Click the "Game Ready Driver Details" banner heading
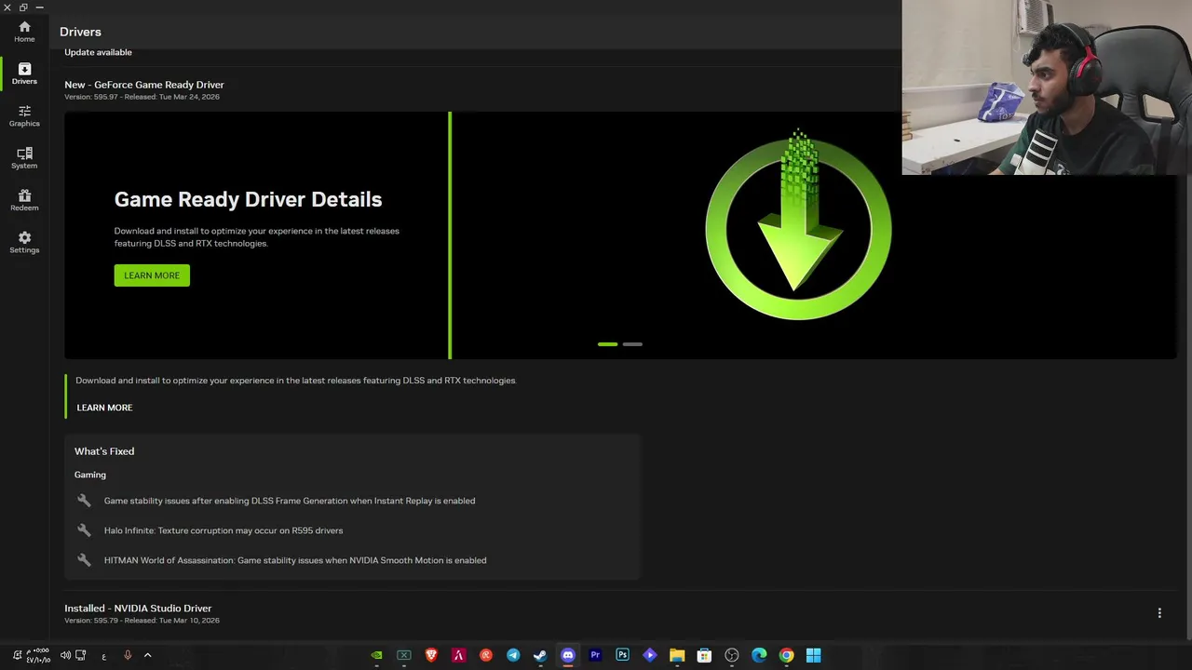1192x670 pixels. click(248, 199)
